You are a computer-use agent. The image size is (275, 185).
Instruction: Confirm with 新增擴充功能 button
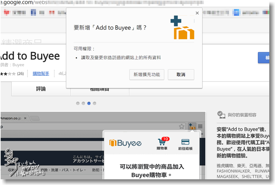147,75
